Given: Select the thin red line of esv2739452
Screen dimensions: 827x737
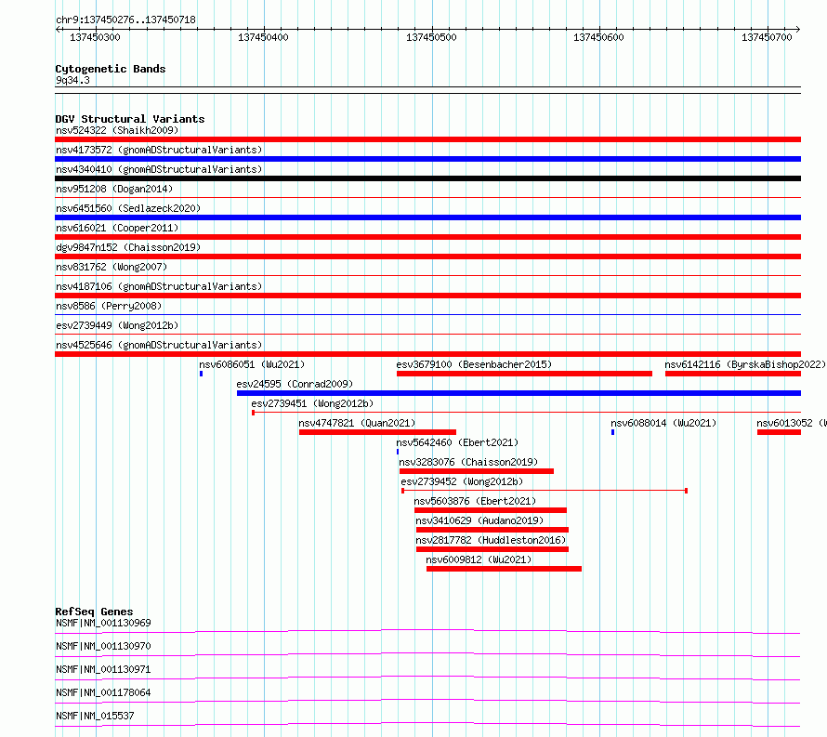Looking at the screenshot, I should (545, 491).
